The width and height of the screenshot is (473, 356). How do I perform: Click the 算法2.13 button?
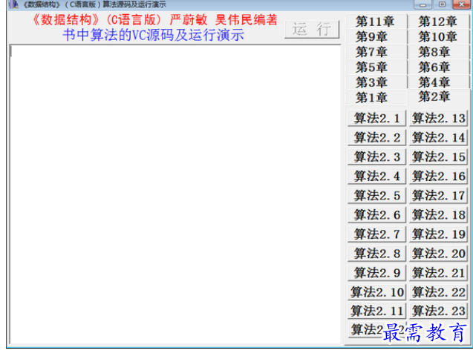[x=438, y=118]
